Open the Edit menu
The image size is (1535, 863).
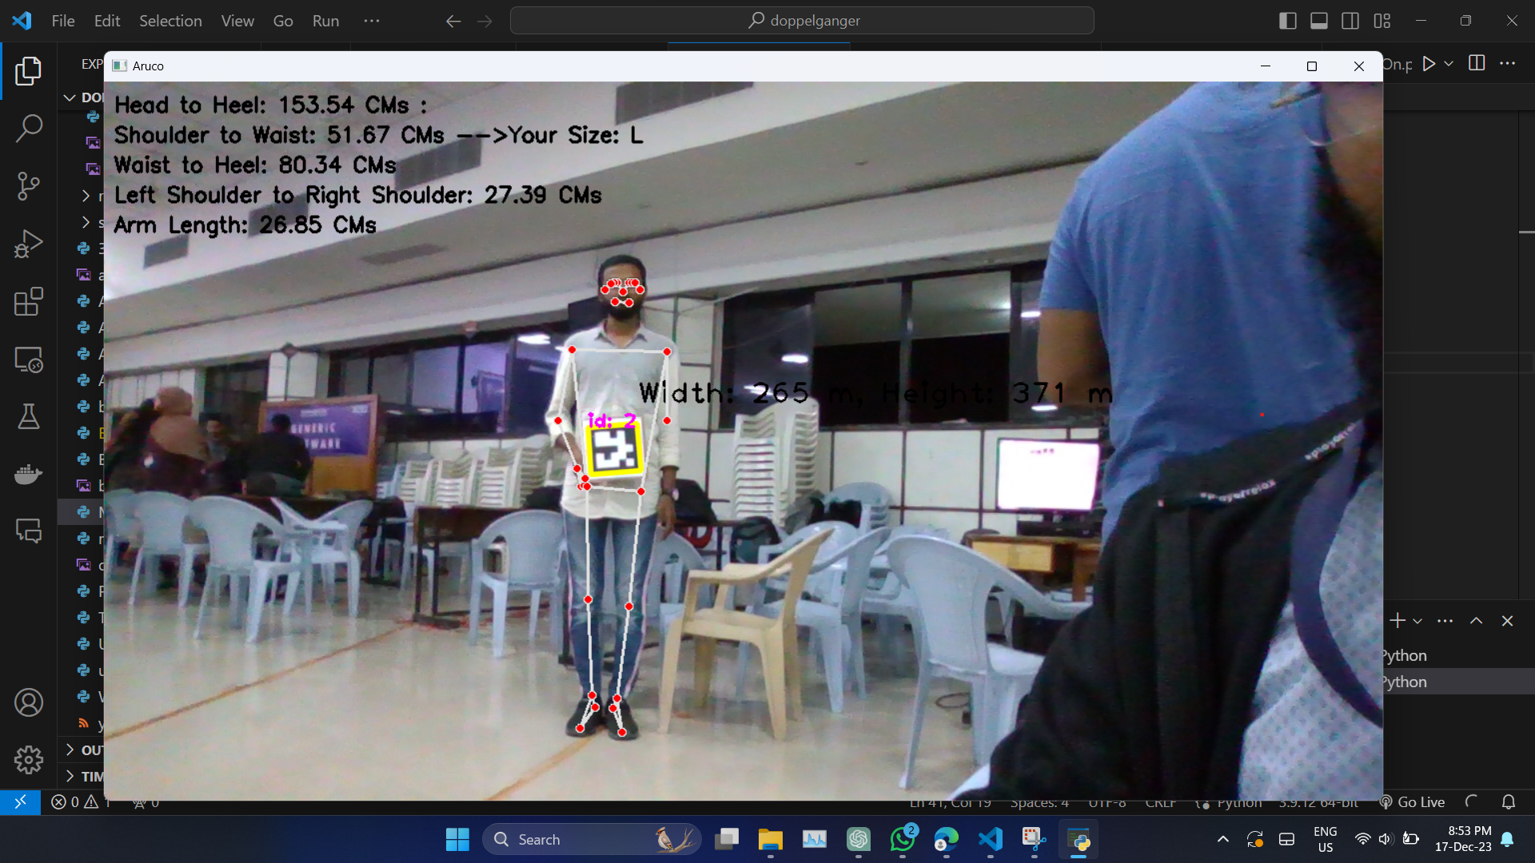pyautogui.click(x=106, y=21)
